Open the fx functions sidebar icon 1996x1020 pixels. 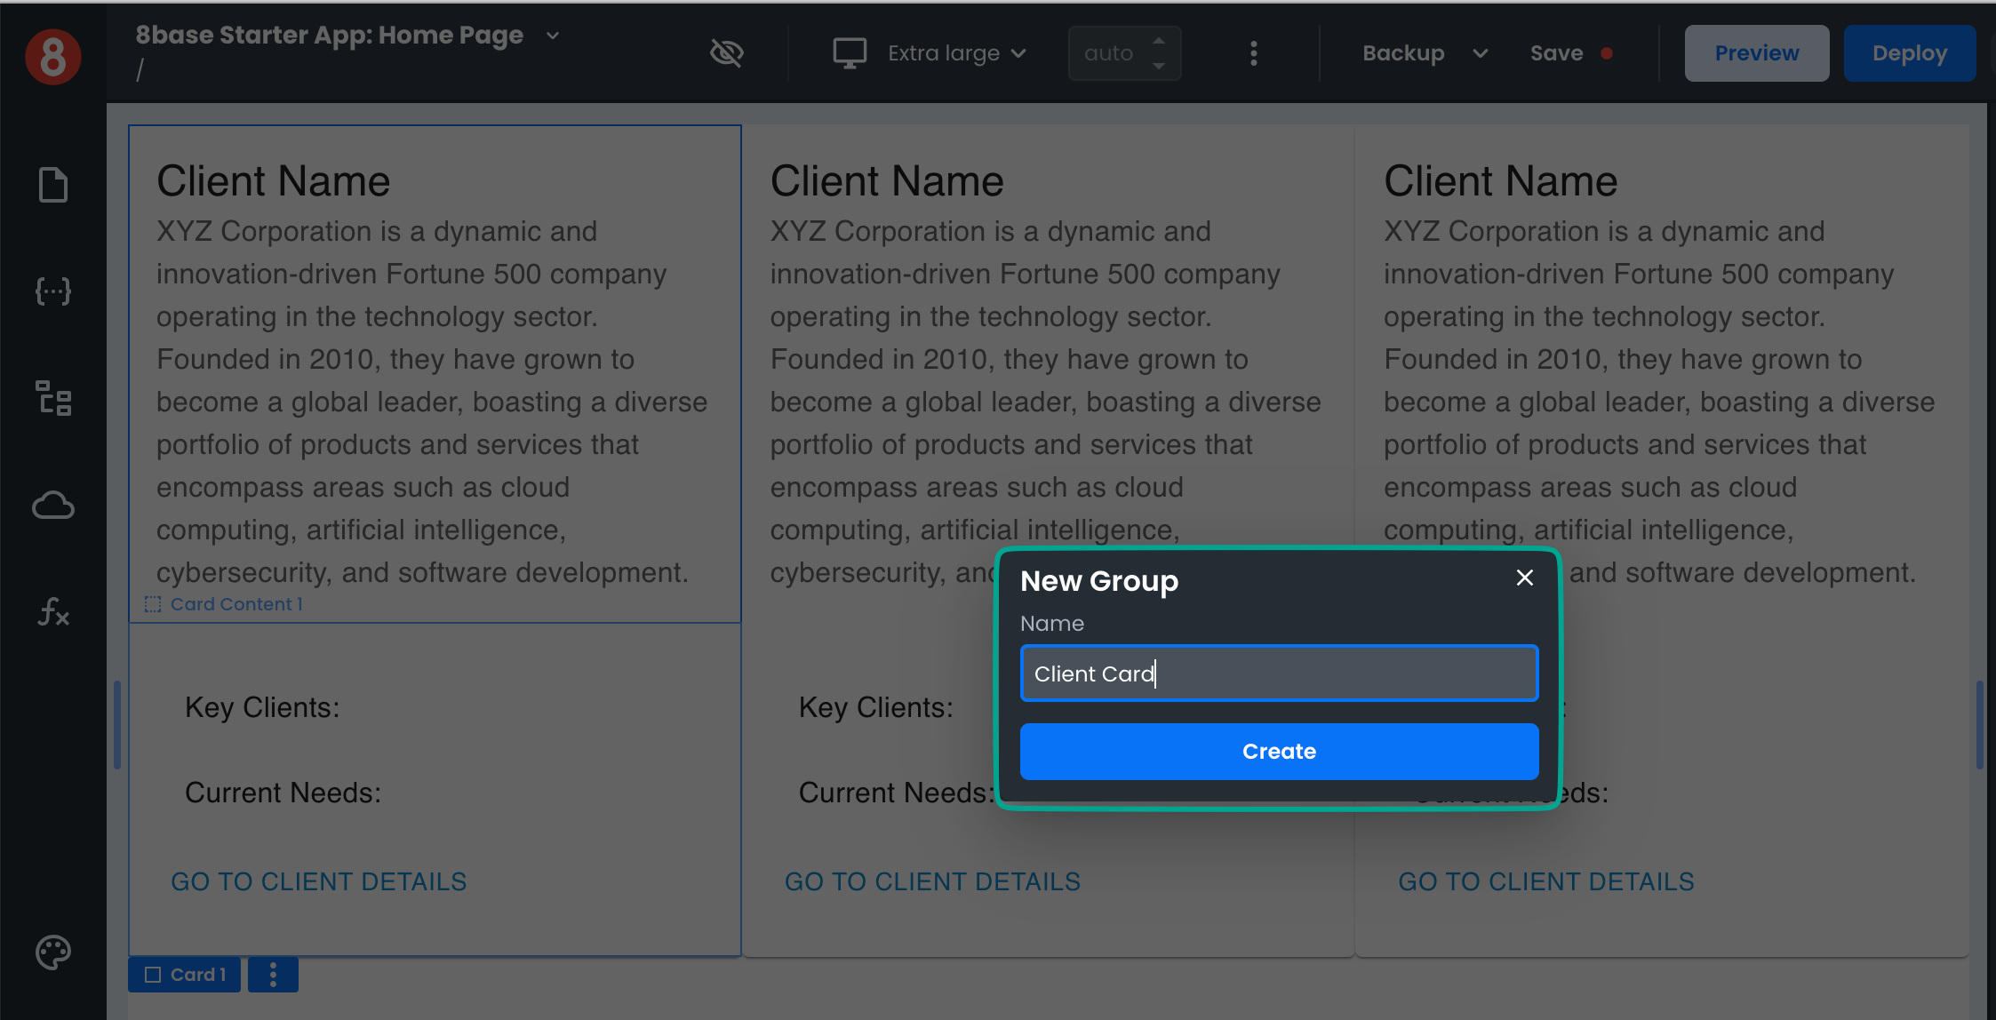point(52,612)
